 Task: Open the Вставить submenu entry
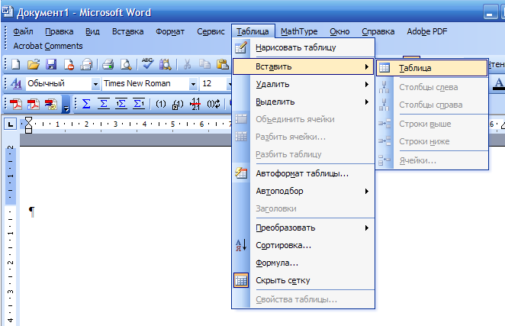tap(303, 66)
